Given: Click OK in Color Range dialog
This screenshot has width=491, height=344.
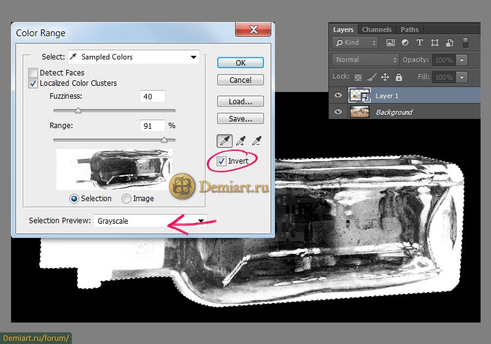Looking at the screenshot, I should point(241,63).
